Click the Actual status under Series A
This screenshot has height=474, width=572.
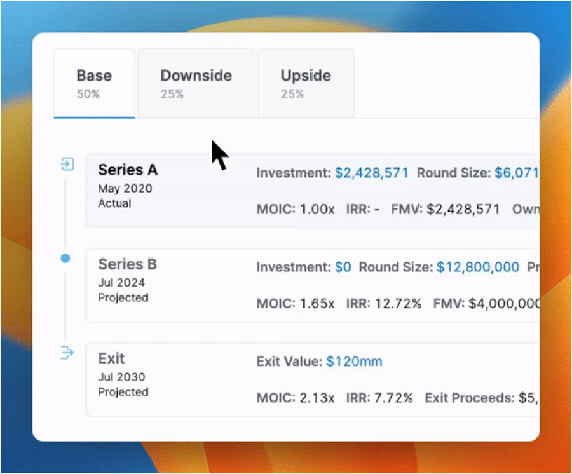coord(114,203)
